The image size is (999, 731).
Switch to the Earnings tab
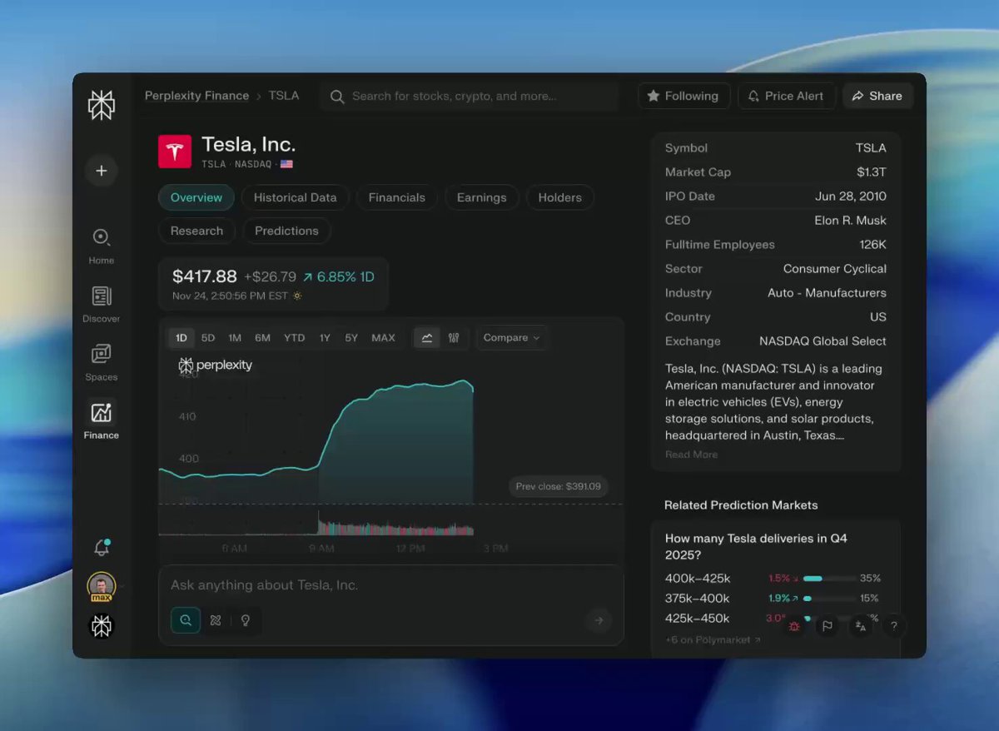[x=481, y=197]
